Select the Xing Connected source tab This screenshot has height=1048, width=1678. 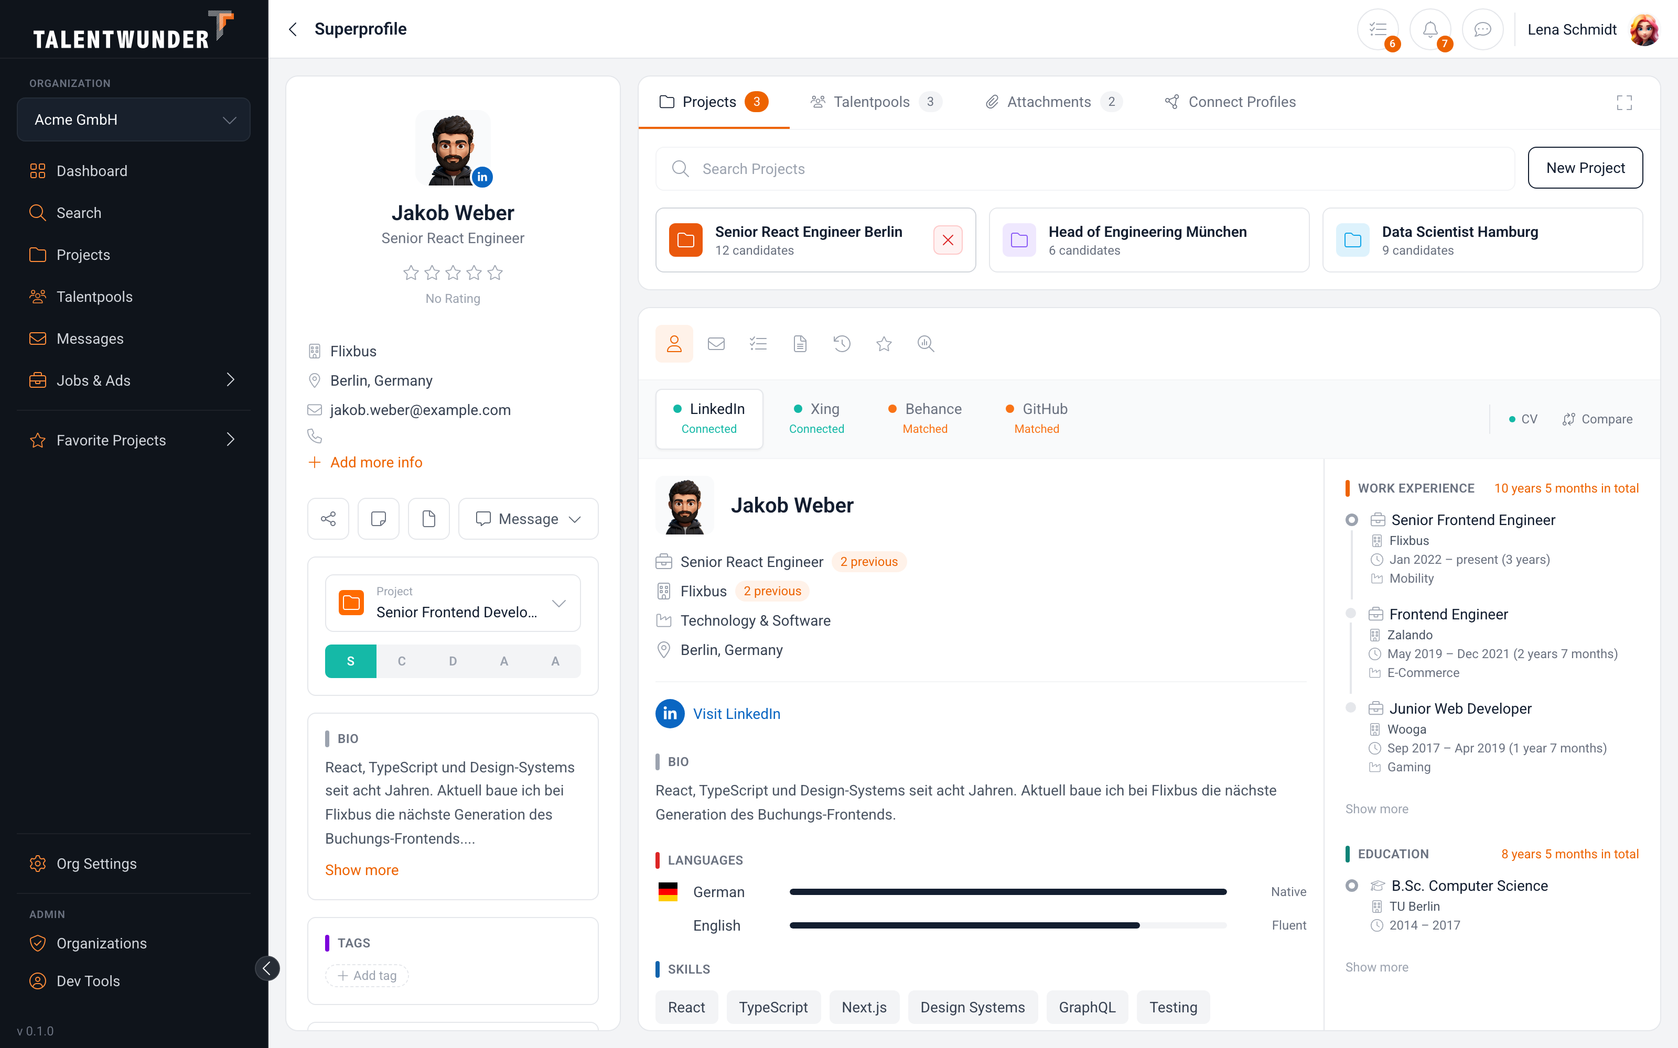pyautogui.click(x=817, y=419)
